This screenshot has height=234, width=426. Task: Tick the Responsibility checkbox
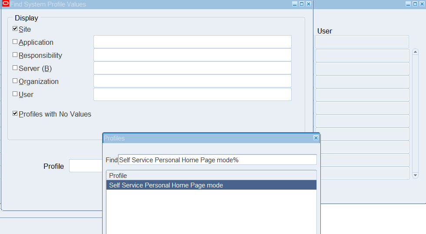pyautogui.click(x=15, y=55)
